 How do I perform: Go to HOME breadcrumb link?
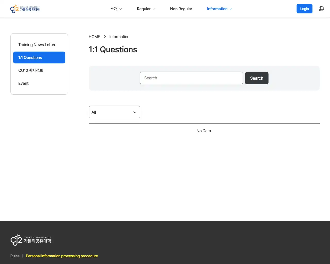point(94,37)
